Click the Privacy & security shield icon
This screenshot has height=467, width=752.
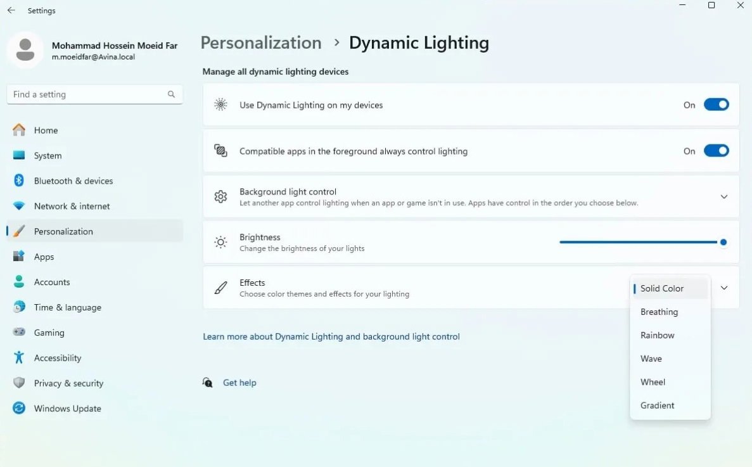[x=19, y=383]
